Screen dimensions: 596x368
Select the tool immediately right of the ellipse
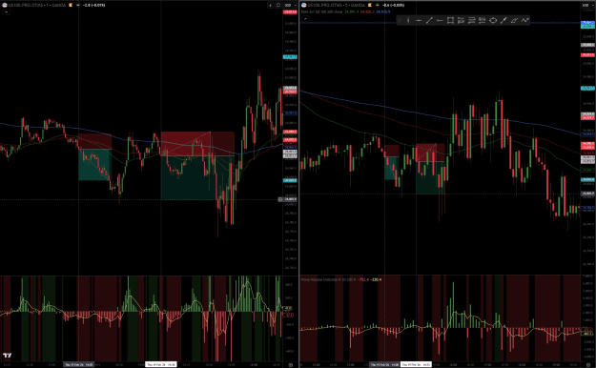504,21
